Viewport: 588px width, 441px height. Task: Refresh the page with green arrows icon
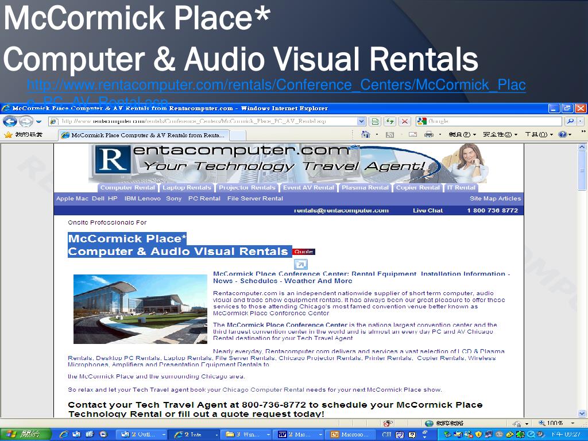pos(390,121)
